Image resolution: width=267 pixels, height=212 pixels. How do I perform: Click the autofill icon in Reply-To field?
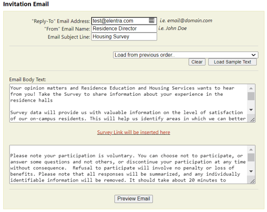(x=151, y=21)
